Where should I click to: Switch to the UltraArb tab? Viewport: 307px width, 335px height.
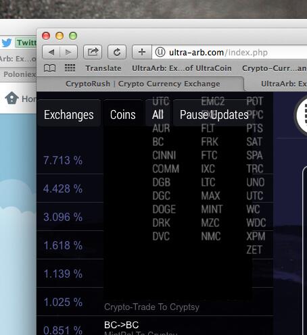[283, 84]
